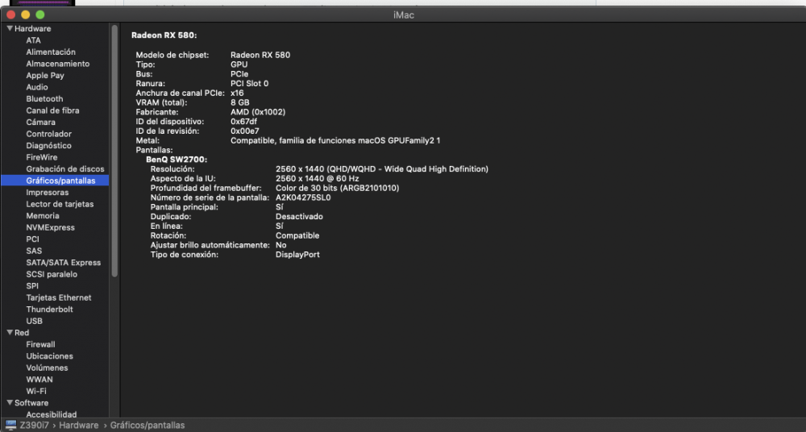The image size is (806, 432).
Task: Click the BenQ SW2700 display heading
Action: pyautogui.click(x=177, y=160)
